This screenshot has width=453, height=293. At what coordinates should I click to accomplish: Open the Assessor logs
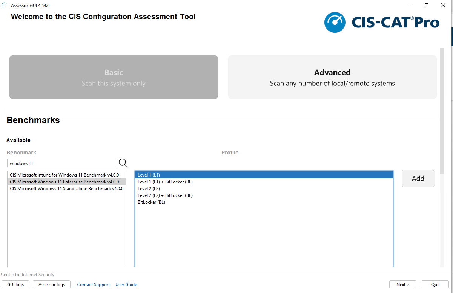(51, 284)
